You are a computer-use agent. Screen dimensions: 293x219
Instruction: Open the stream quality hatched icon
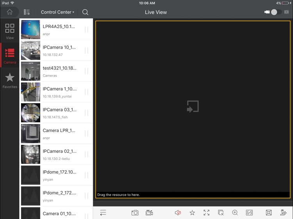coord(249,213)
